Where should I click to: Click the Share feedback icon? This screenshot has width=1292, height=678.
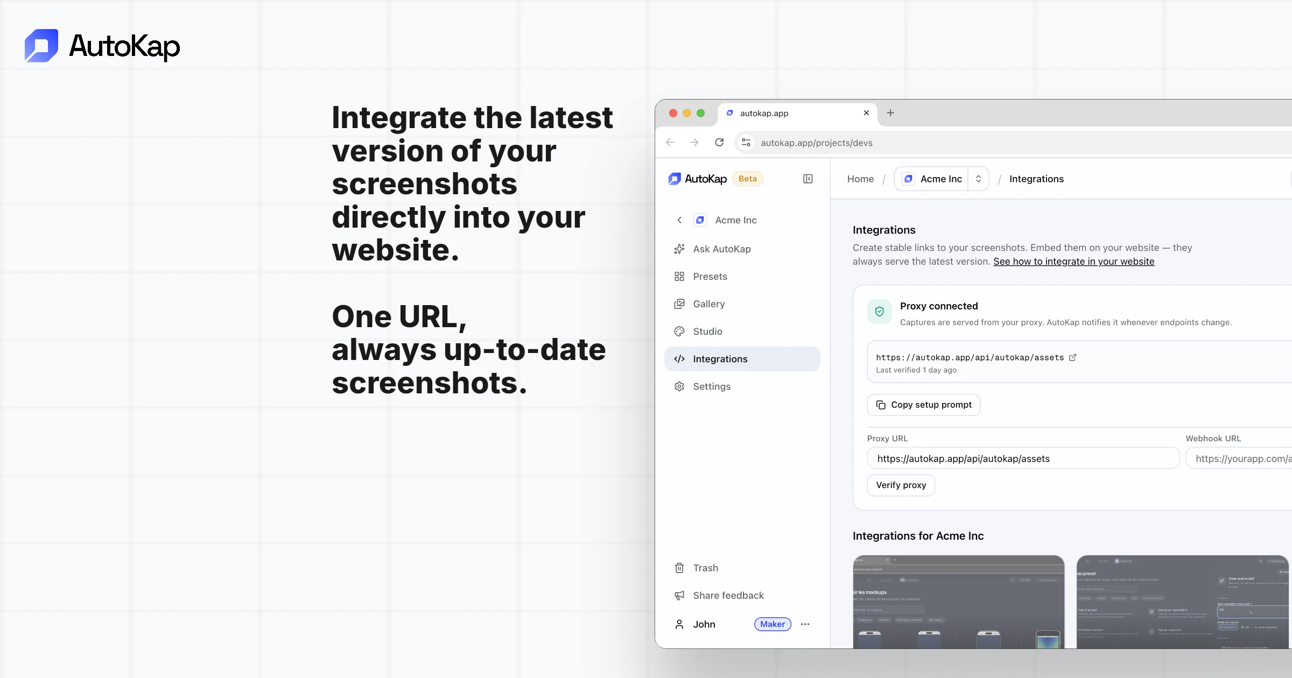click(x=679, y=595)
